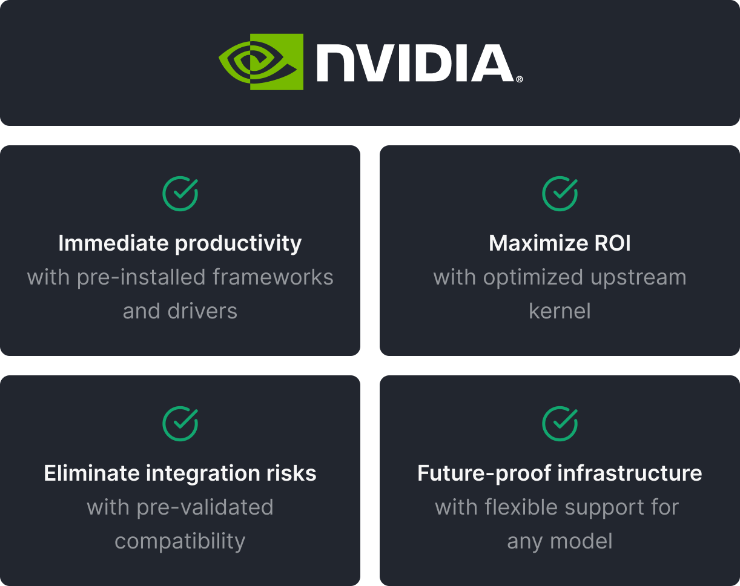
Task: Click the 'with pre-installed frameworks' text line
Action: pyautogui.click(x=180, y=277)
